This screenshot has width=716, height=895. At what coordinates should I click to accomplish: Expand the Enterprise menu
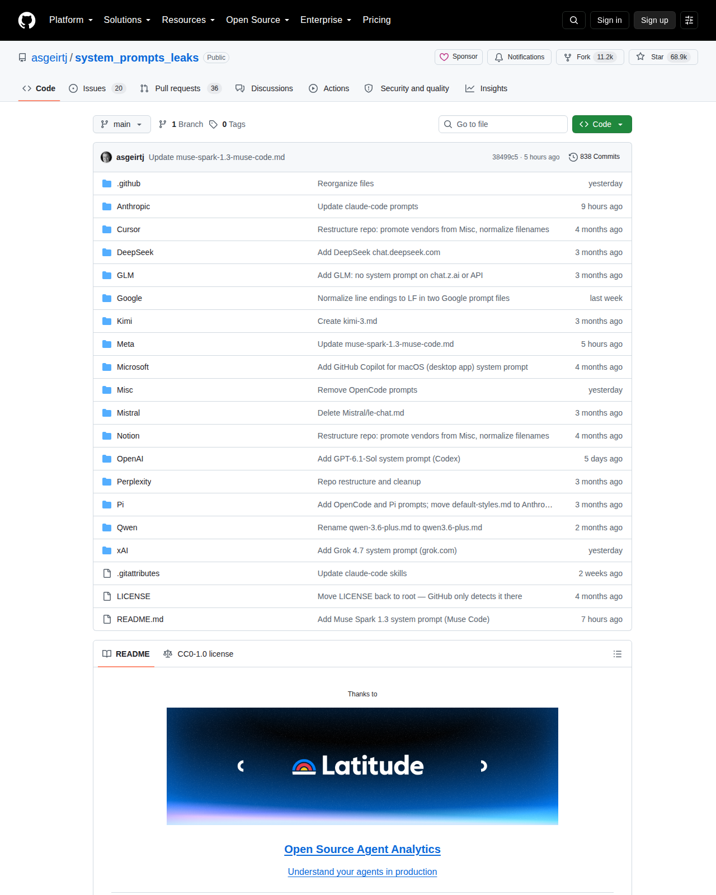(326, 20)
